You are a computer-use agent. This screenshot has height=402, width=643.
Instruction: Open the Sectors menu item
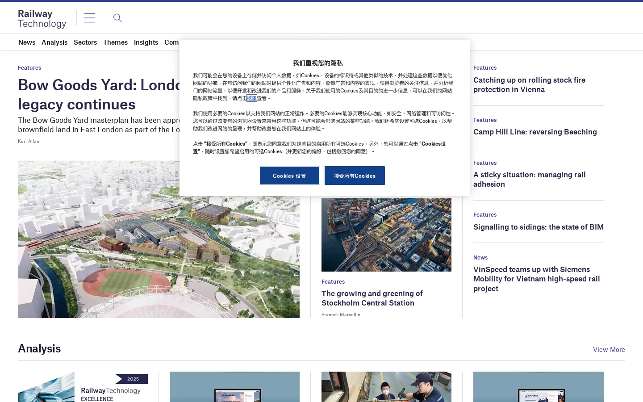point(85,42)
